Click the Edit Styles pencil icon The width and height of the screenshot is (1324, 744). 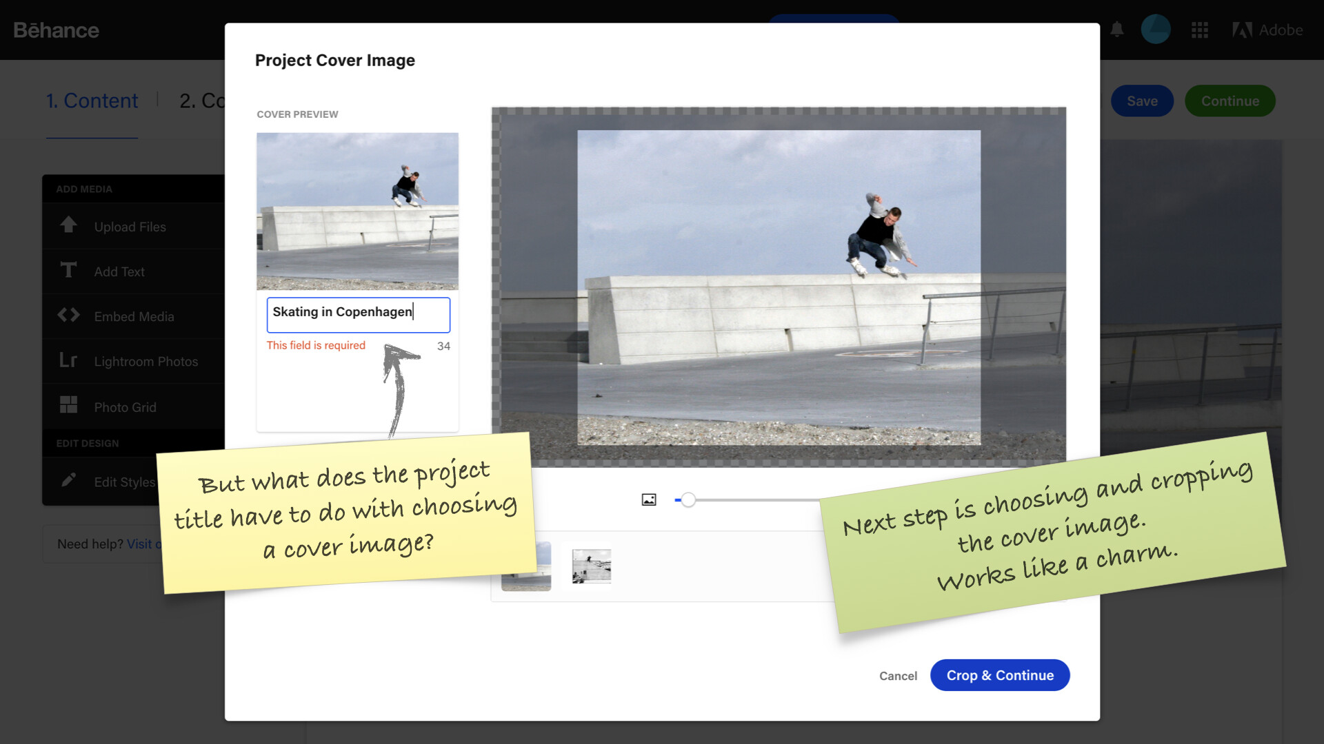[x=68, y=480]
